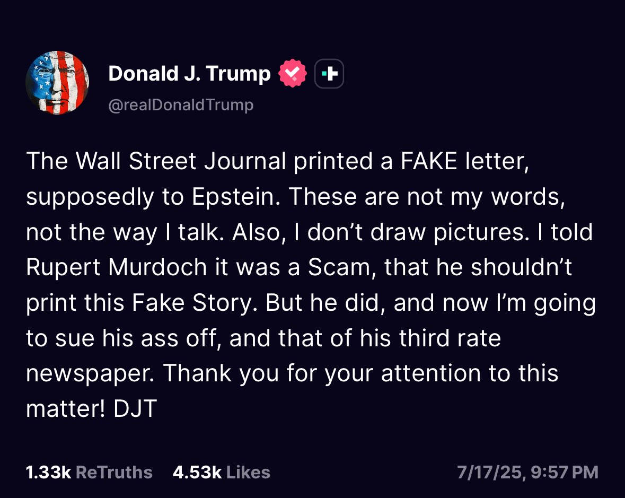Click the red verified checkmark badge
The height and width of the screenshot is (498, 625).
pyautogui.click(x=293, y=74)
